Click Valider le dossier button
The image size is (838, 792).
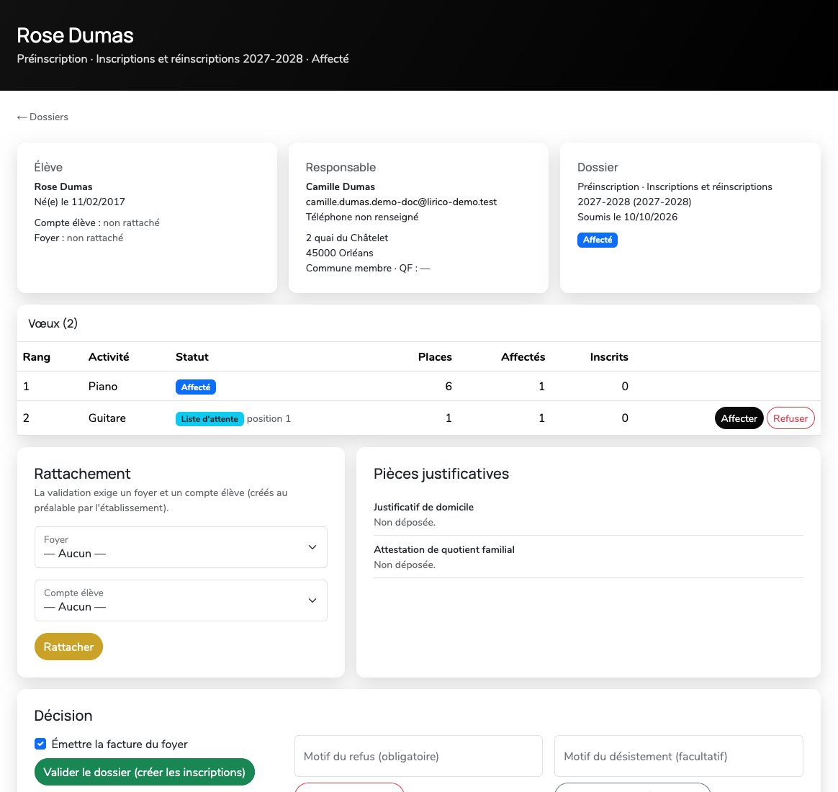point(144,773)
